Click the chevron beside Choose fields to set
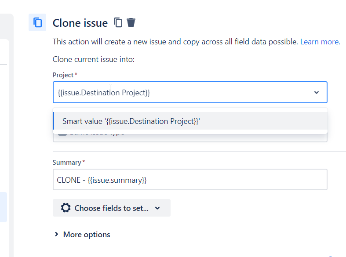 pyautogui.click(x=157, y=208)
